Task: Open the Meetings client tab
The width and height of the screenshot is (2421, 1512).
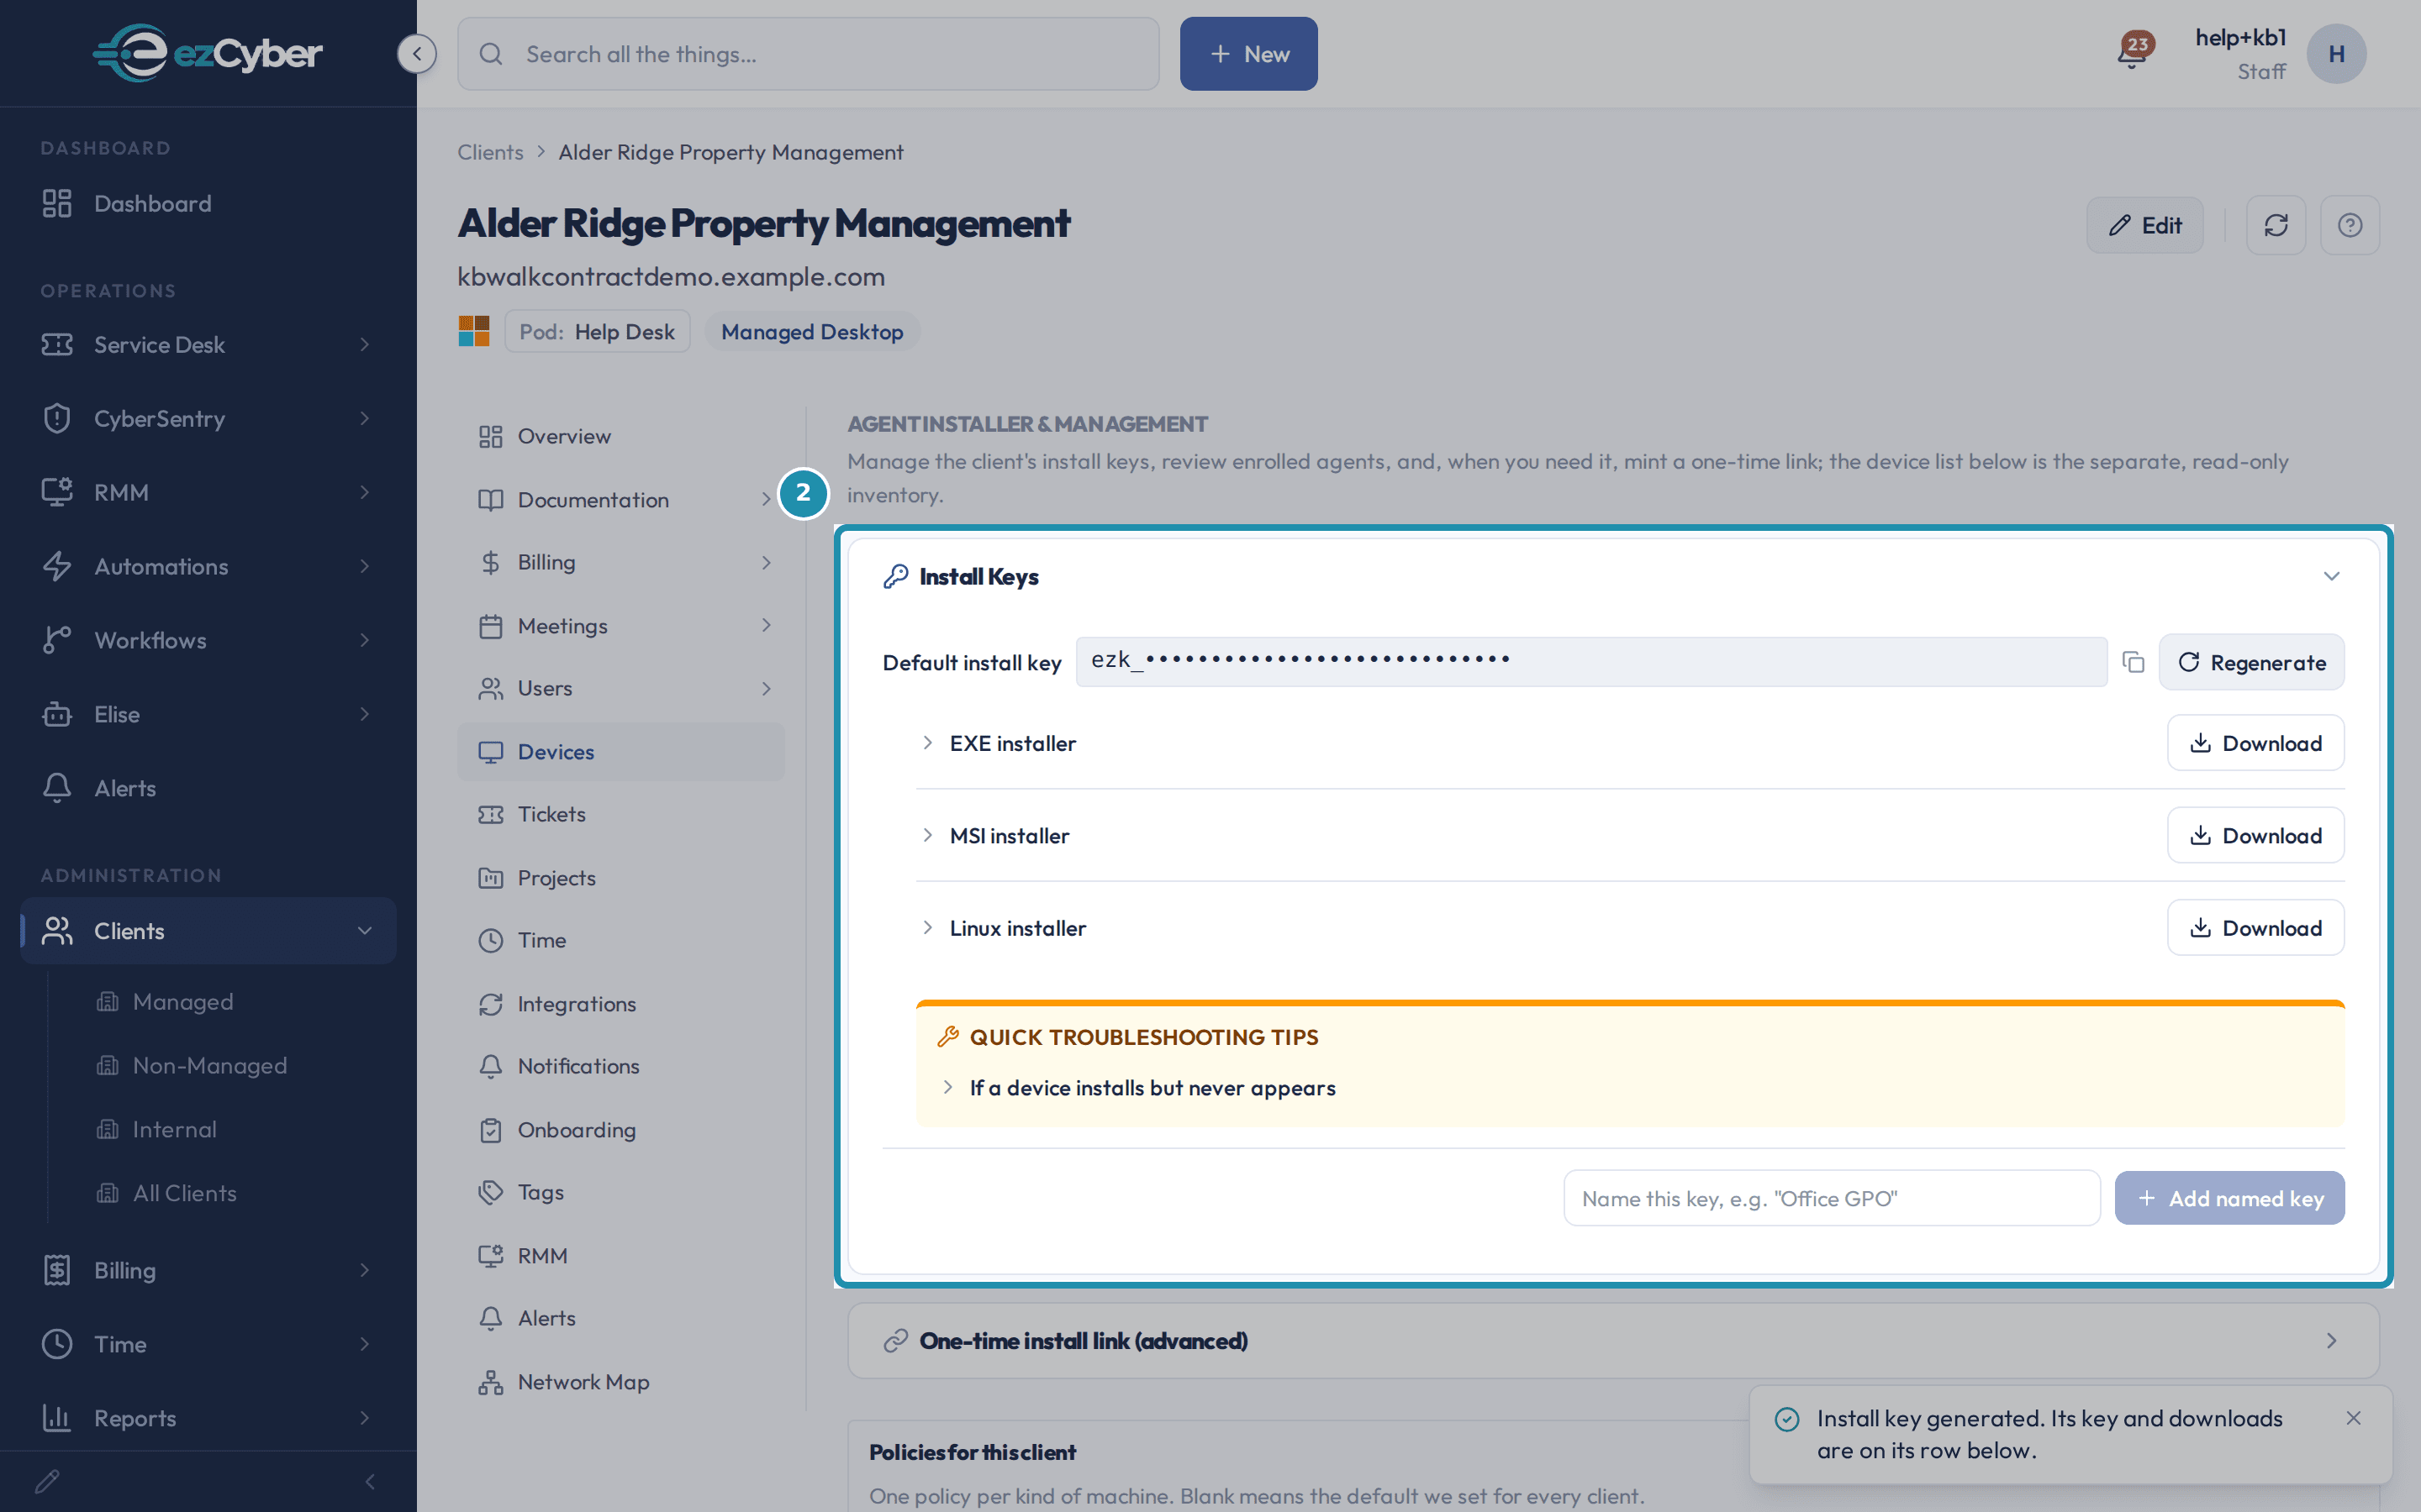Action: (621, 625)
